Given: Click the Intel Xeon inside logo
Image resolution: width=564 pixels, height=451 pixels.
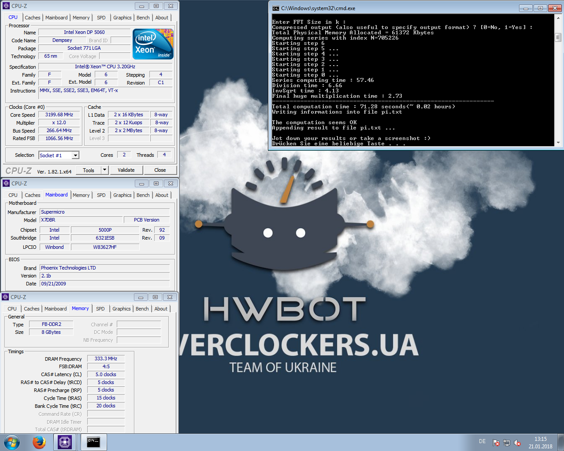Looking at the screenshot, I should click(153, 44).
